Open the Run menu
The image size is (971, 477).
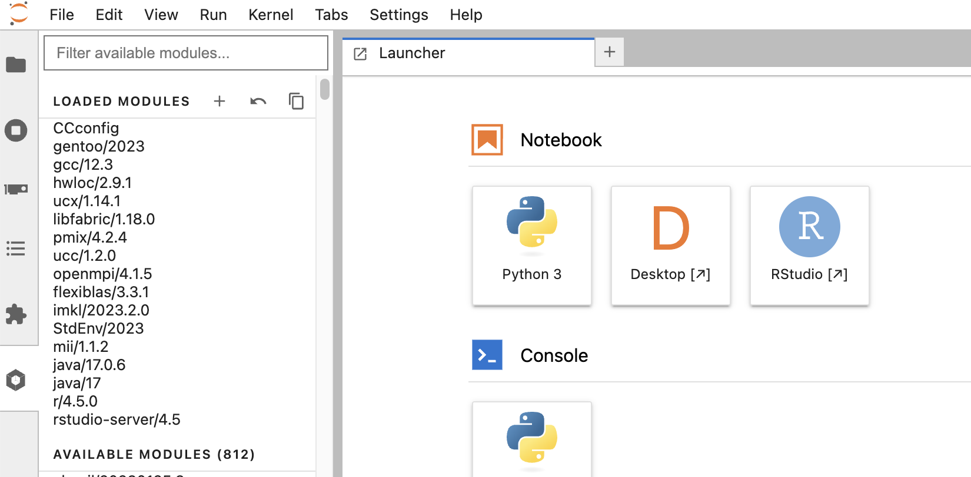pyautogui.click(x=213, y=15)
